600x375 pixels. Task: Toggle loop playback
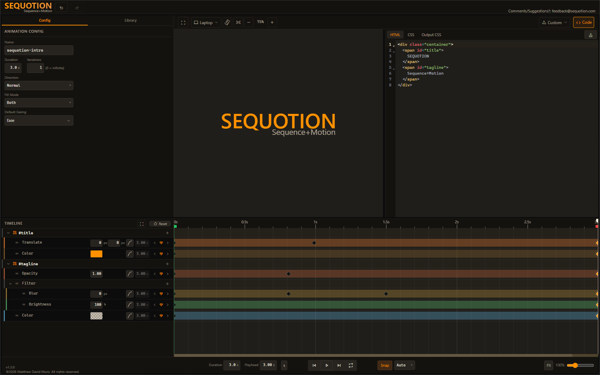[351, 365]
